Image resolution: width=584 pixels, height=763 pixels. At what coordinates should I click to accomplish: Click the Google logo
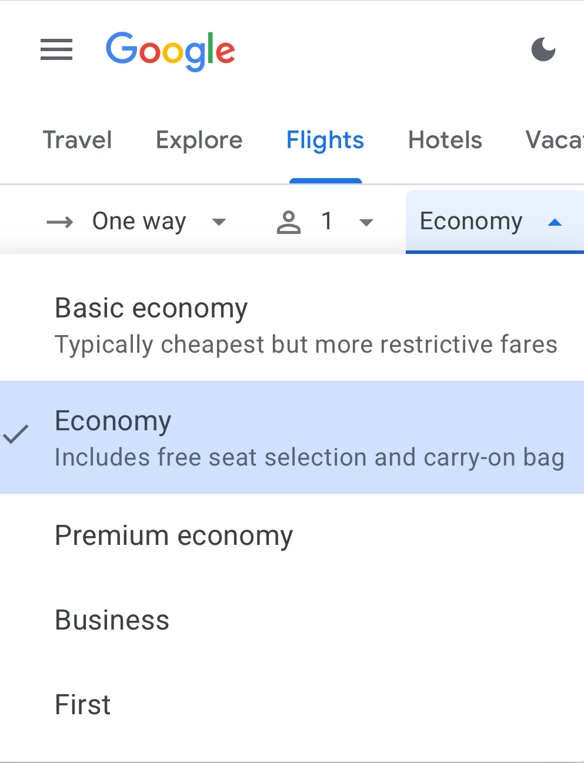click(x=171, y=51)
